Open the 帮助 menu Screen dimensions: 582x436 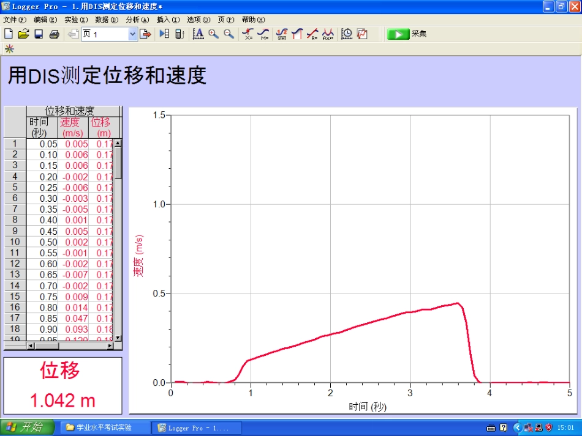(254, 20)
